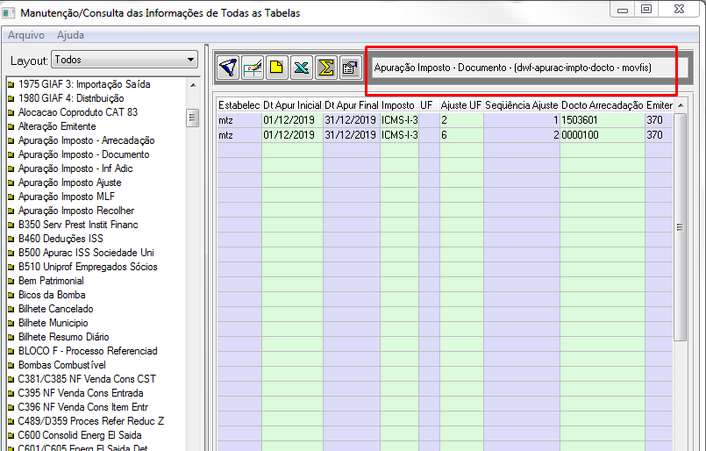Select B460 Deduções ISS

[61, 239]
